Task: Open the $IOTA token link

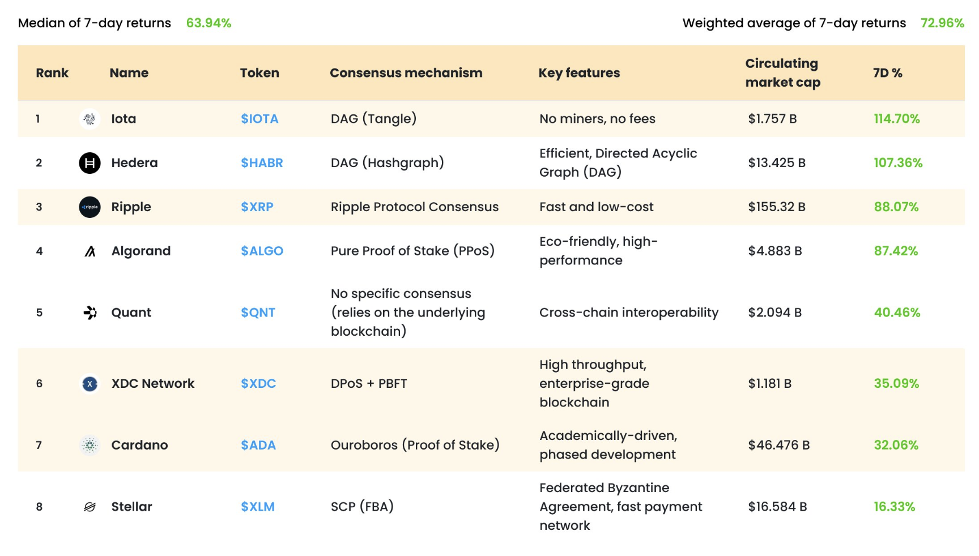Action: (x=259, y=119)
